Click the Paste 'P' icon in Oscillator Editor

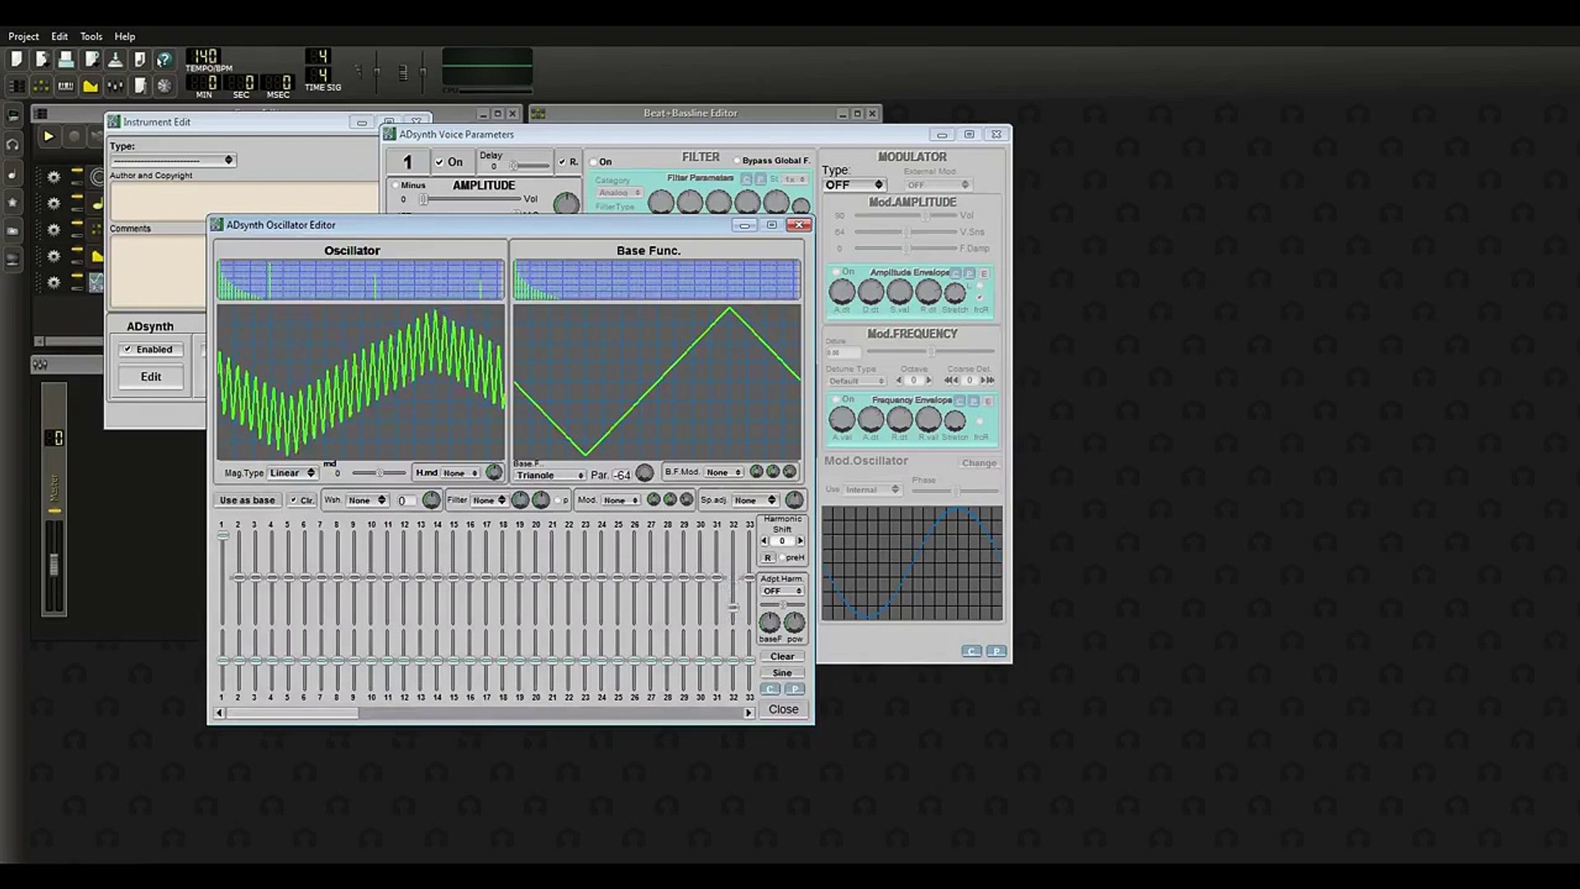click(795, 689)
